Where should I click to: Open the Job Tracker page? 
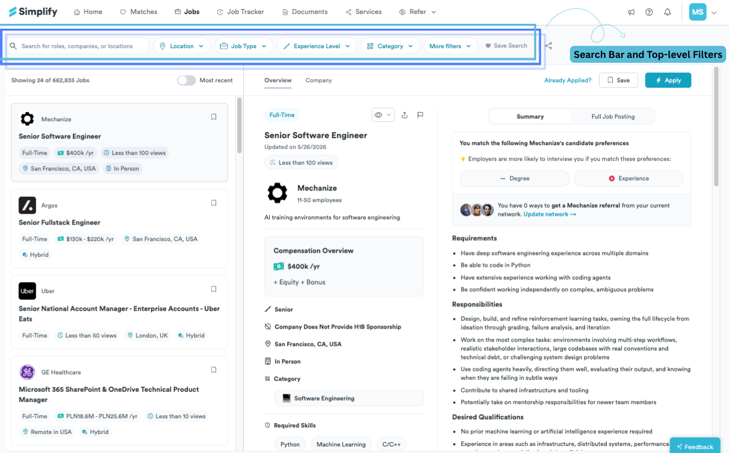[x=240, y=12]
